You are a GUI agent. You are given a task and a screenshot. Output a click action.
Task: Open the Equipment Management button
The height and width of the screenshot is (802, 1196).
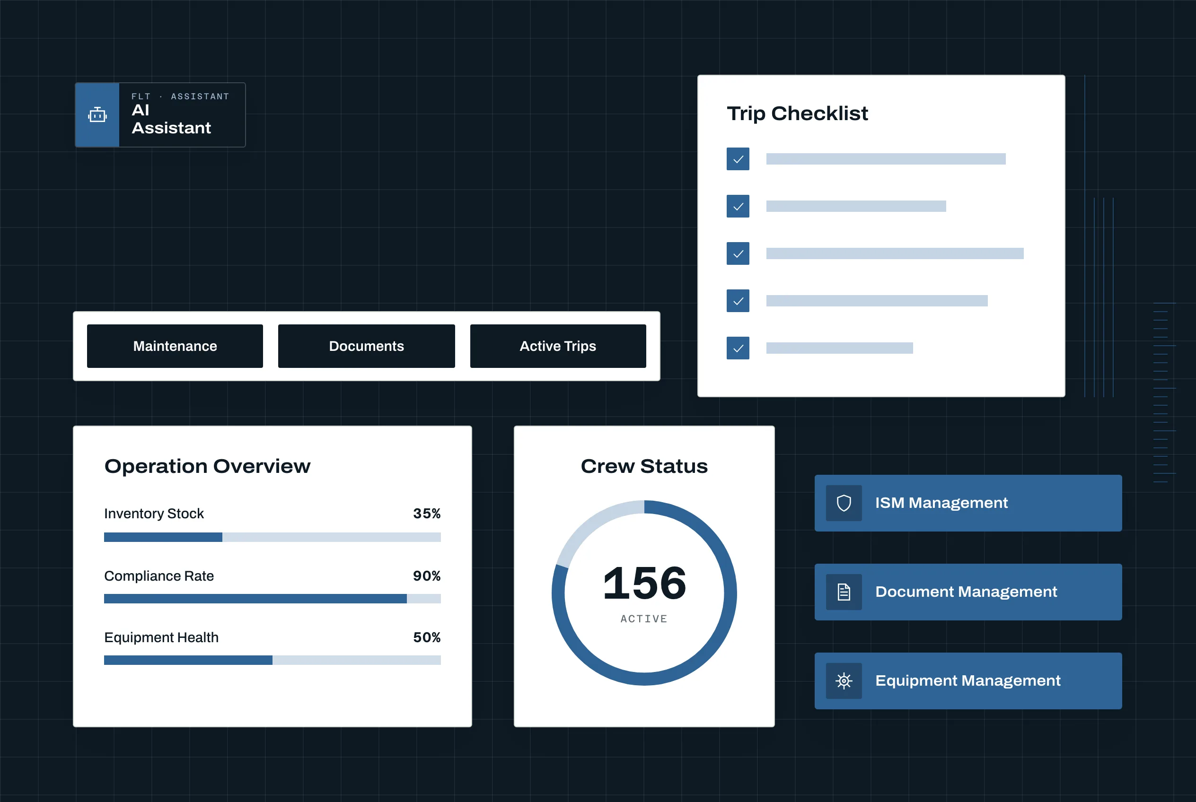click(968, 681)
